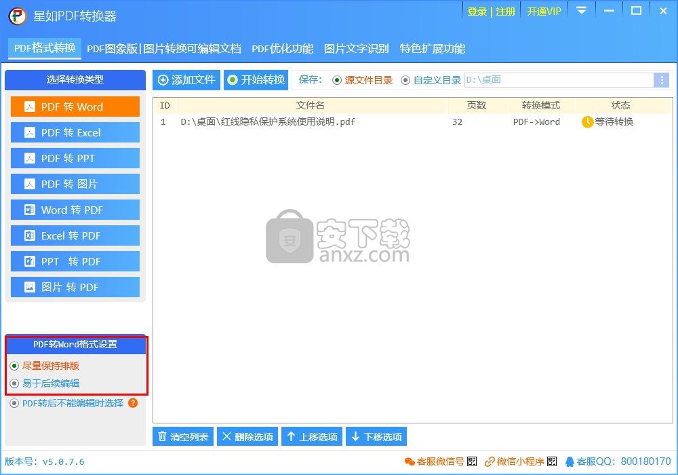Open 特色扩展功能 tab
Viewport: 678px width, 475px height.
pyautogui.click(x=433, y=48)
